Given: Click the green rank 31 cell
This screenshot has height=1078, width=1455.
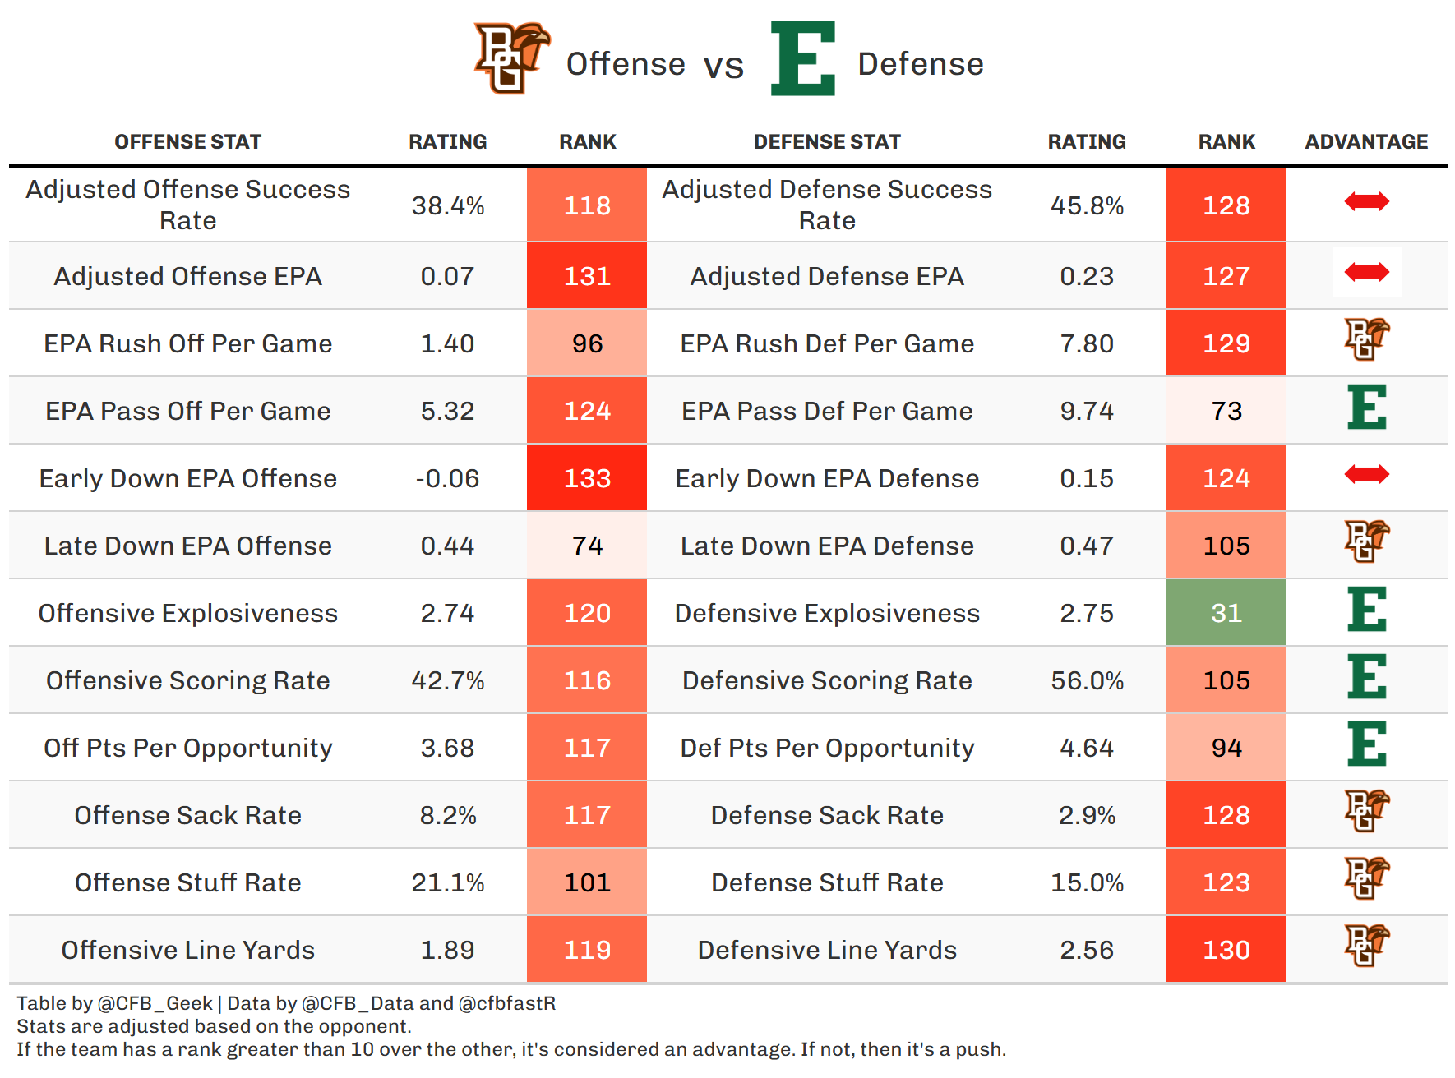Looking at the screenshot, I should pyautogui.click(x=1226, y=613).
